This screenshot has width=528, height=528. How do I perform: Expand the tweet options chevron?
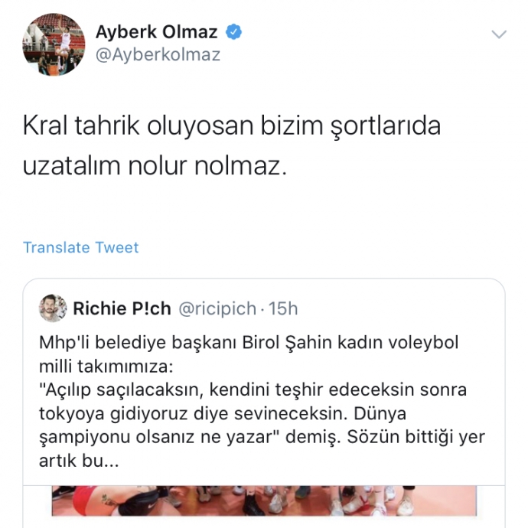499,34
